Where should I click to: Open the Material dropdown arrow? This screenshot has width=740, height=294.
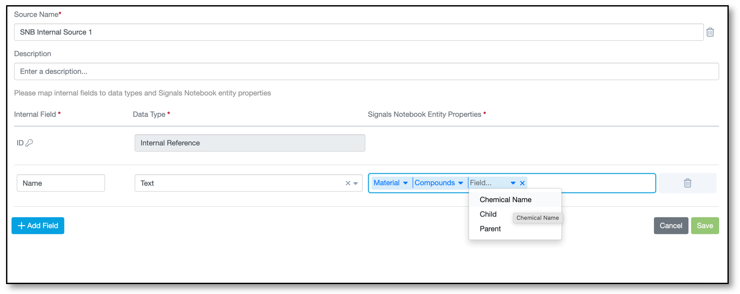pyautogui.click(x=405, y=183)
